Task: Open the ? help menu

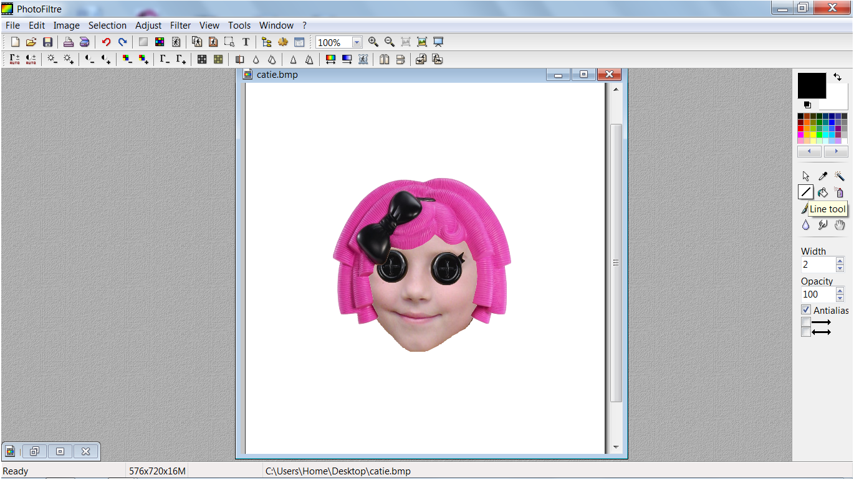Action: [x=304, y=26]
